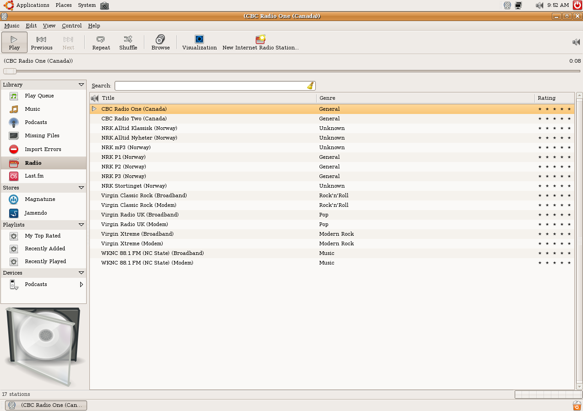Select Play Queue in sidebar
This screenshot has width=583, height=411.
pyautogui.click(x=43, y=96)
